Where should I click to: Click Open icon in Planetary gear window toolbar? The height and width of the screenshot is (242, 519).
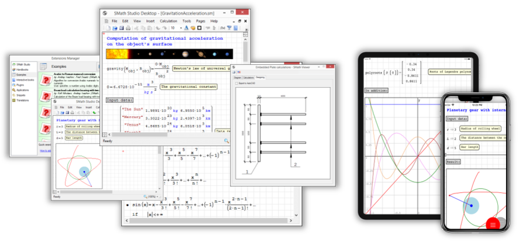62,113
